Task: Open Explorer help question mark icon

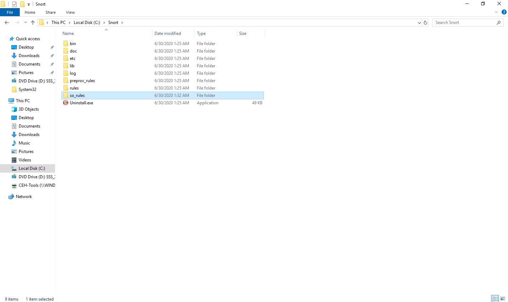Action: tap(504, 12)
